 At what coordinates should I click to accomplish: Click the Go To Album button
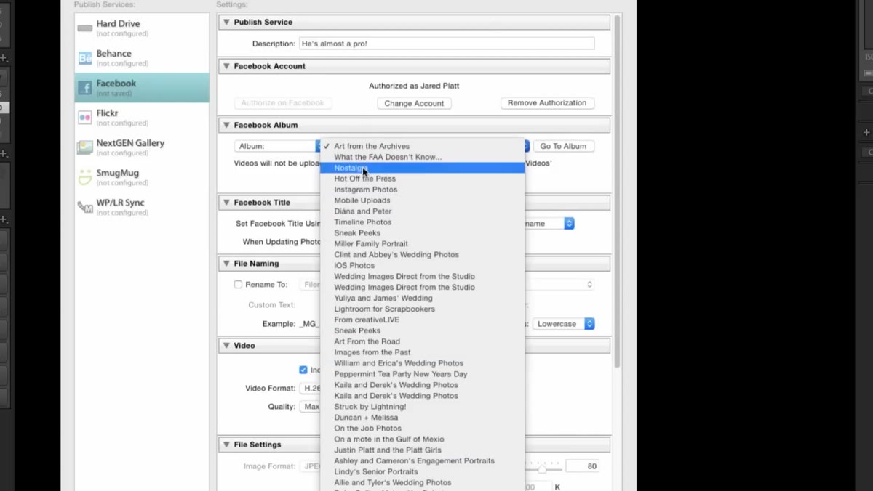(563, 146)
